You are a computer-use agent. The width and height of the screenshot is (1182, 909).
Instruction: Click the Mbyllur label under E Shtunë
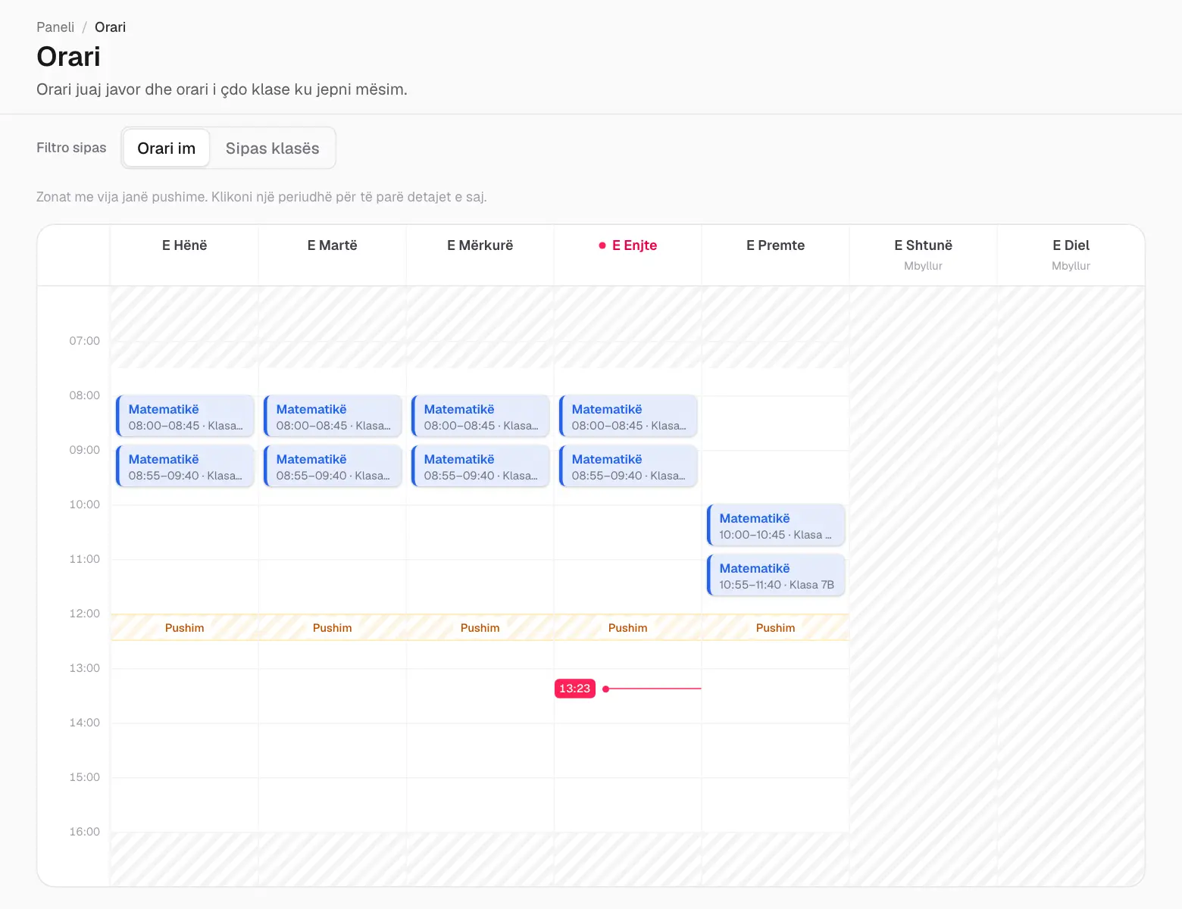click(x=923, y=266)
